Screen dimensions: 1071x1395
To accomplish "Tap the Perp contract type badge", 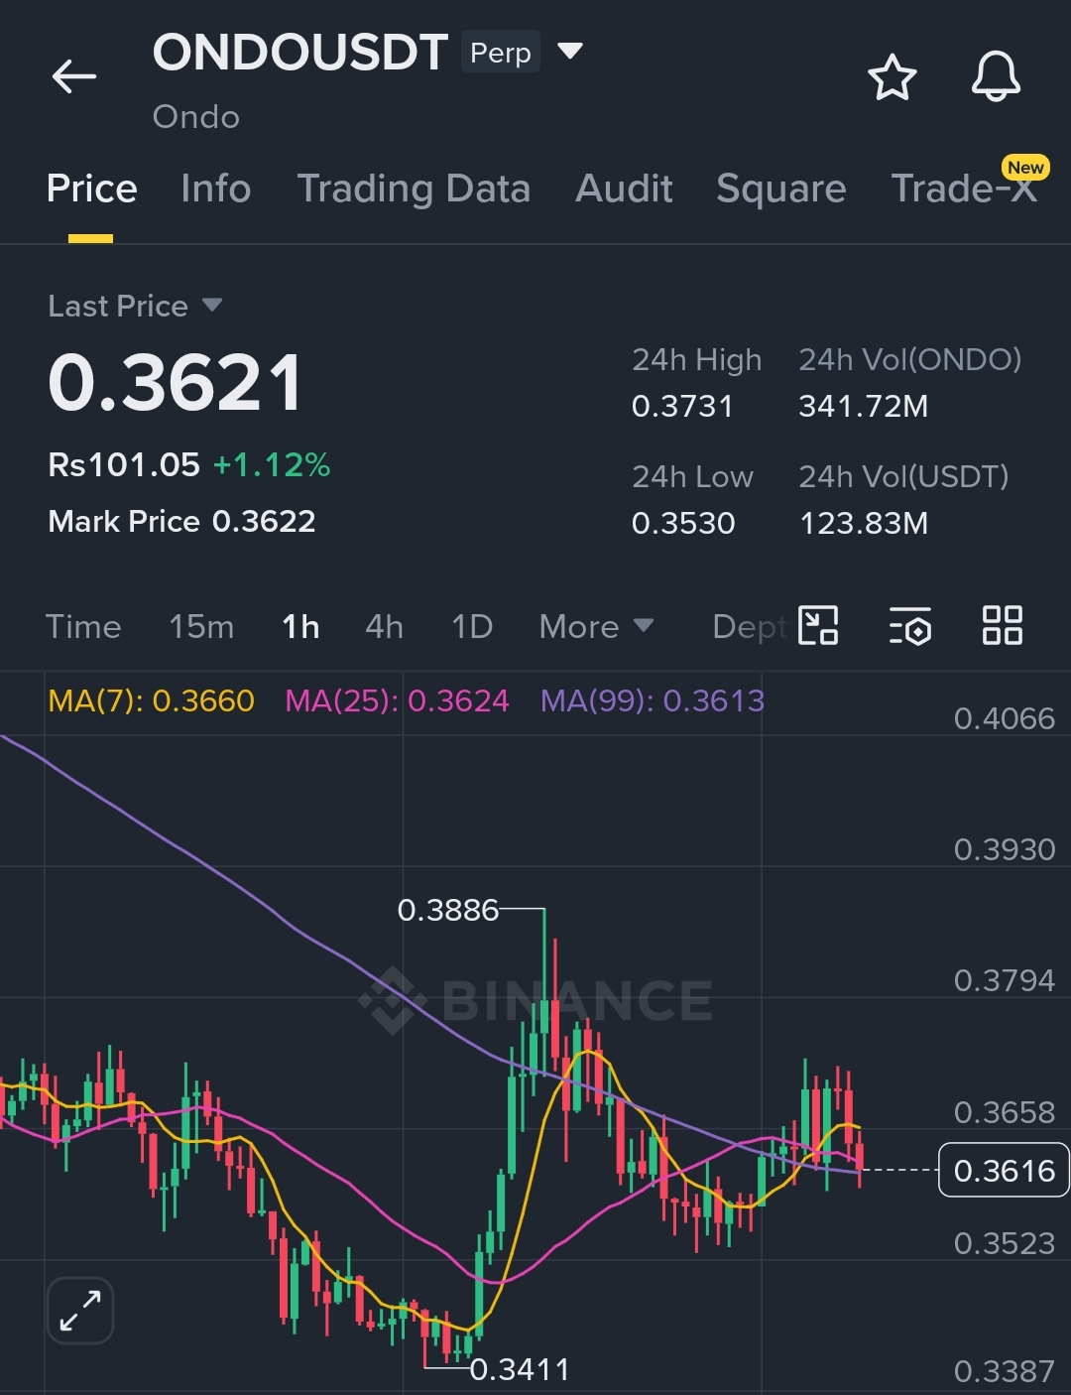I will coord(501,53).
